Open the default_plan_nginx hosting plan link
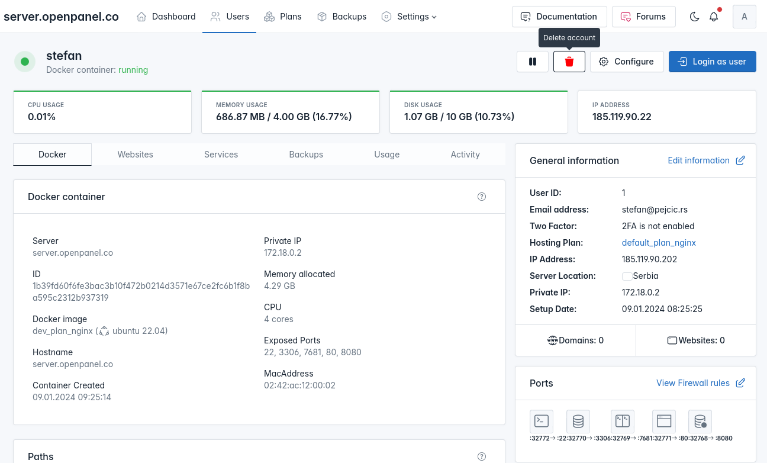The height and width of the screenshot is (463, 767). tap(659, 243)
